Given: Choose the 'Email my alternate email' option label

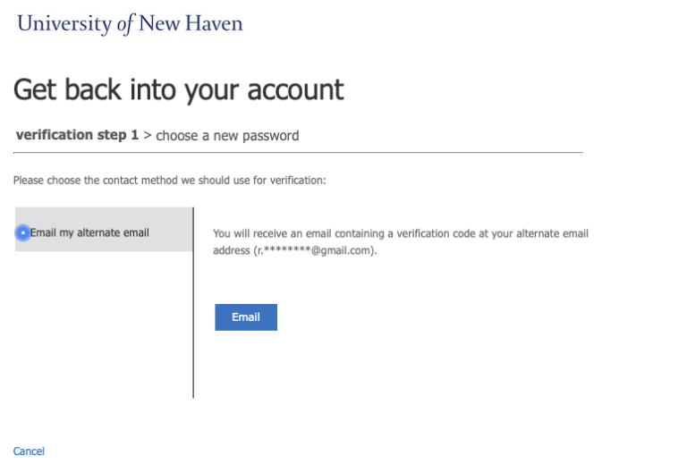Looking at the screenshot, I should tap(89, 232).
